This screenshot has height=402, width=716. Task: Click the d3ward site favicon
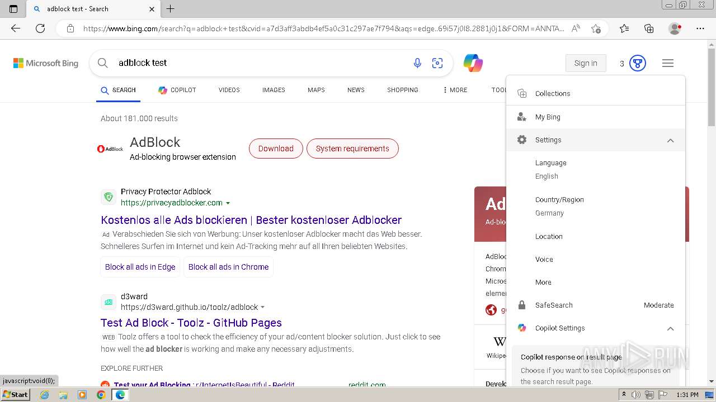[x=109, y=302]
